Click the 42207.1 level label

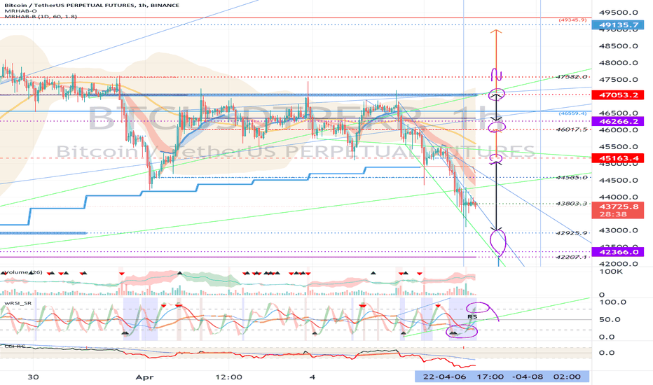[572, 257]
